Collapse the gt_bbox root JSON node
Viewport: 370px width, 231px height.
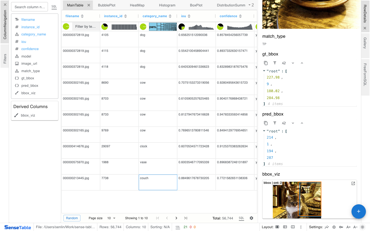tap(264, 71)
